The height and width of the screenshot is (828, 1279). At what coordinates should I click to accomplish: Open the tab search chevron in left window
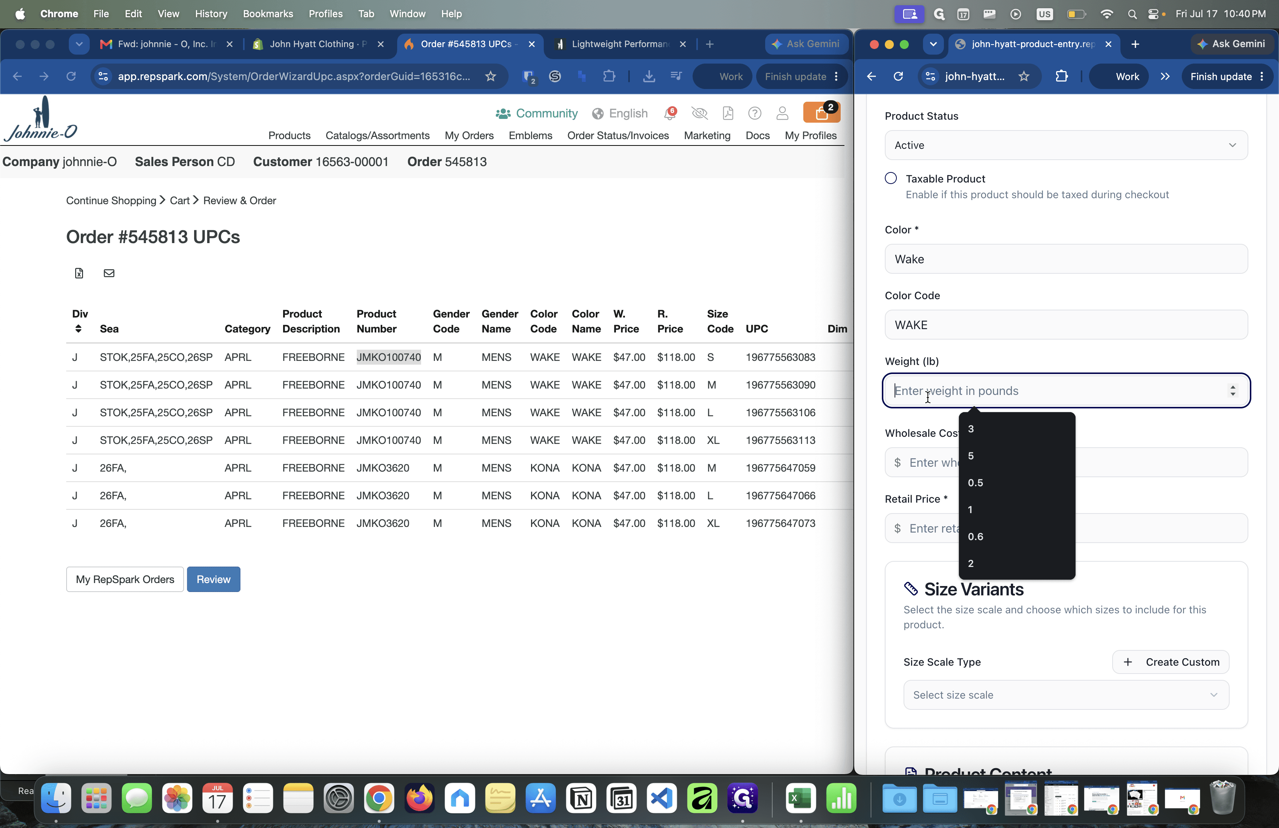pyautogui.click(x=79, y=44)
